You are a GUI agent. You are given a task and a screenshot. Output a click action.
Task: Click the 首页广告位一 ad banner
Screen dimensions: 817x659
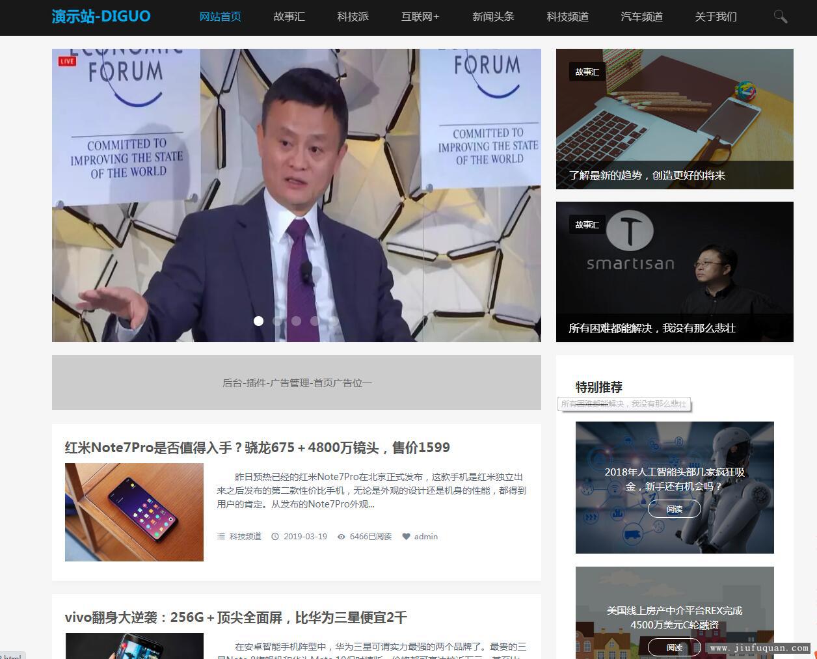point(297,383)
